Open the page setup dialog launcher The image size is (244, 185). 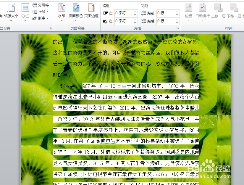pos(51,28)
